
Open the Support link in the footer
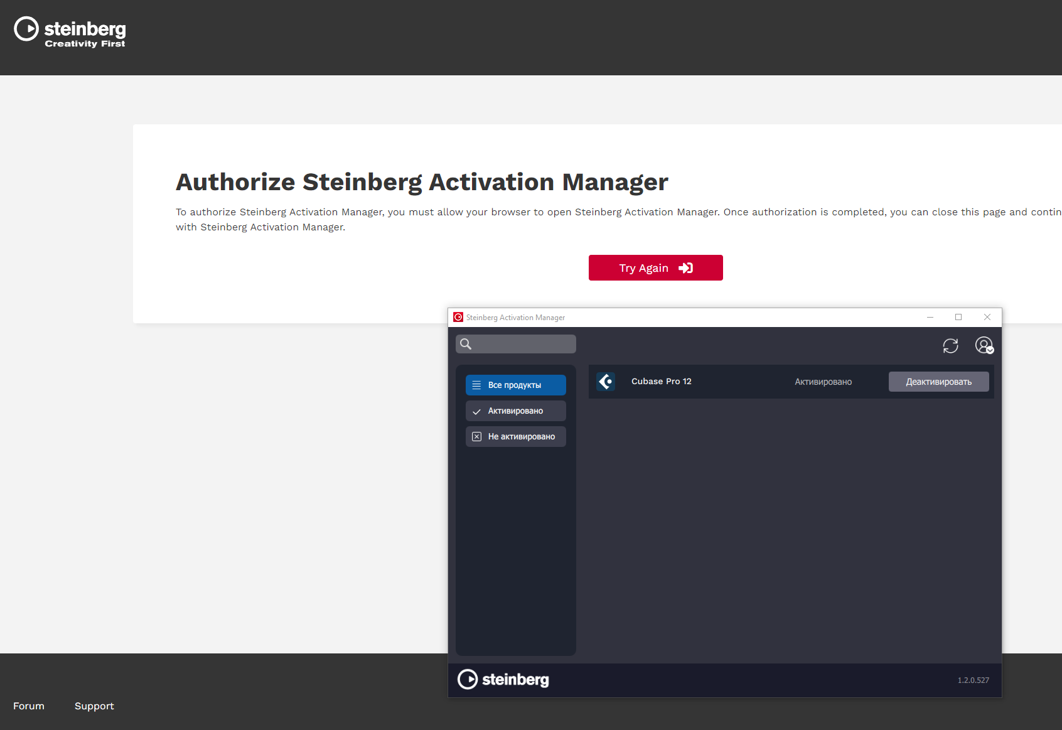click(x=94, y=706)
